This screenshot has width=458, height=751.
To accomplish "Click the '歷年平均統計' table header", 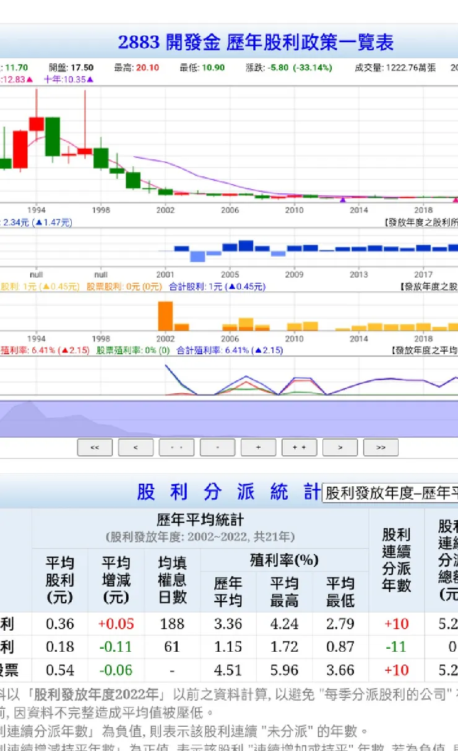I will (x=200, y=520).
